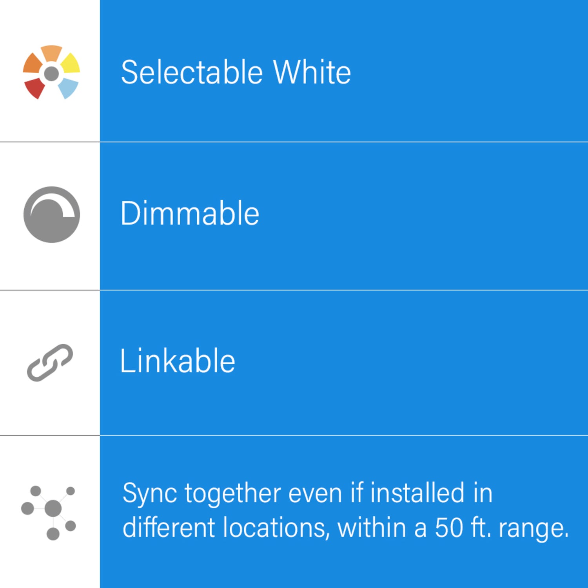Screen dimensions: 588x588
Task: Click the bottom node of the sync icon
Action: 53,534
